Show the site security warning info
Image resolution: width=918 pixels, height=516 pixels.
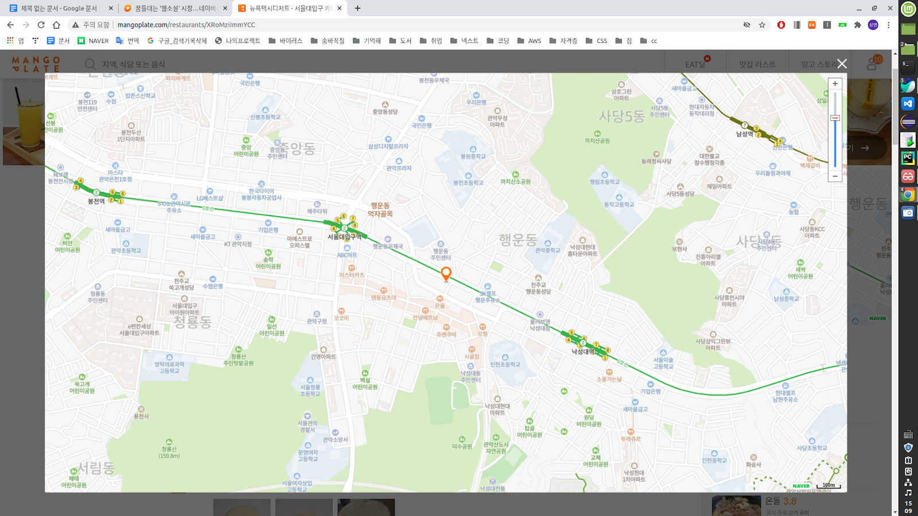(90, 25)
